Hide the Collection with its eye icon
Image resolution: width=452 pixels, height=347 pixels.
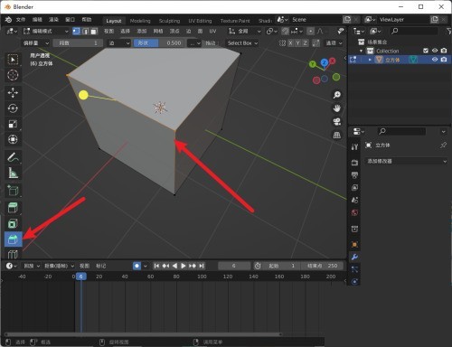tap(435, 51)
